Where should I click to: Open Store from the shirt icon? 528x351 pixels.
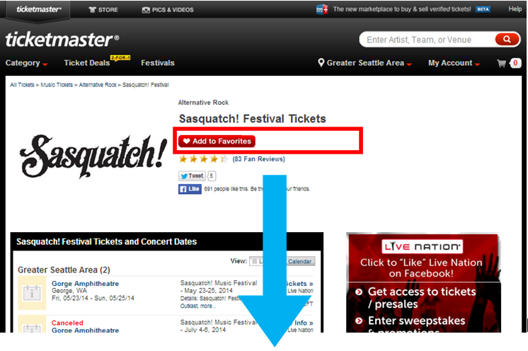coord(103,10)
